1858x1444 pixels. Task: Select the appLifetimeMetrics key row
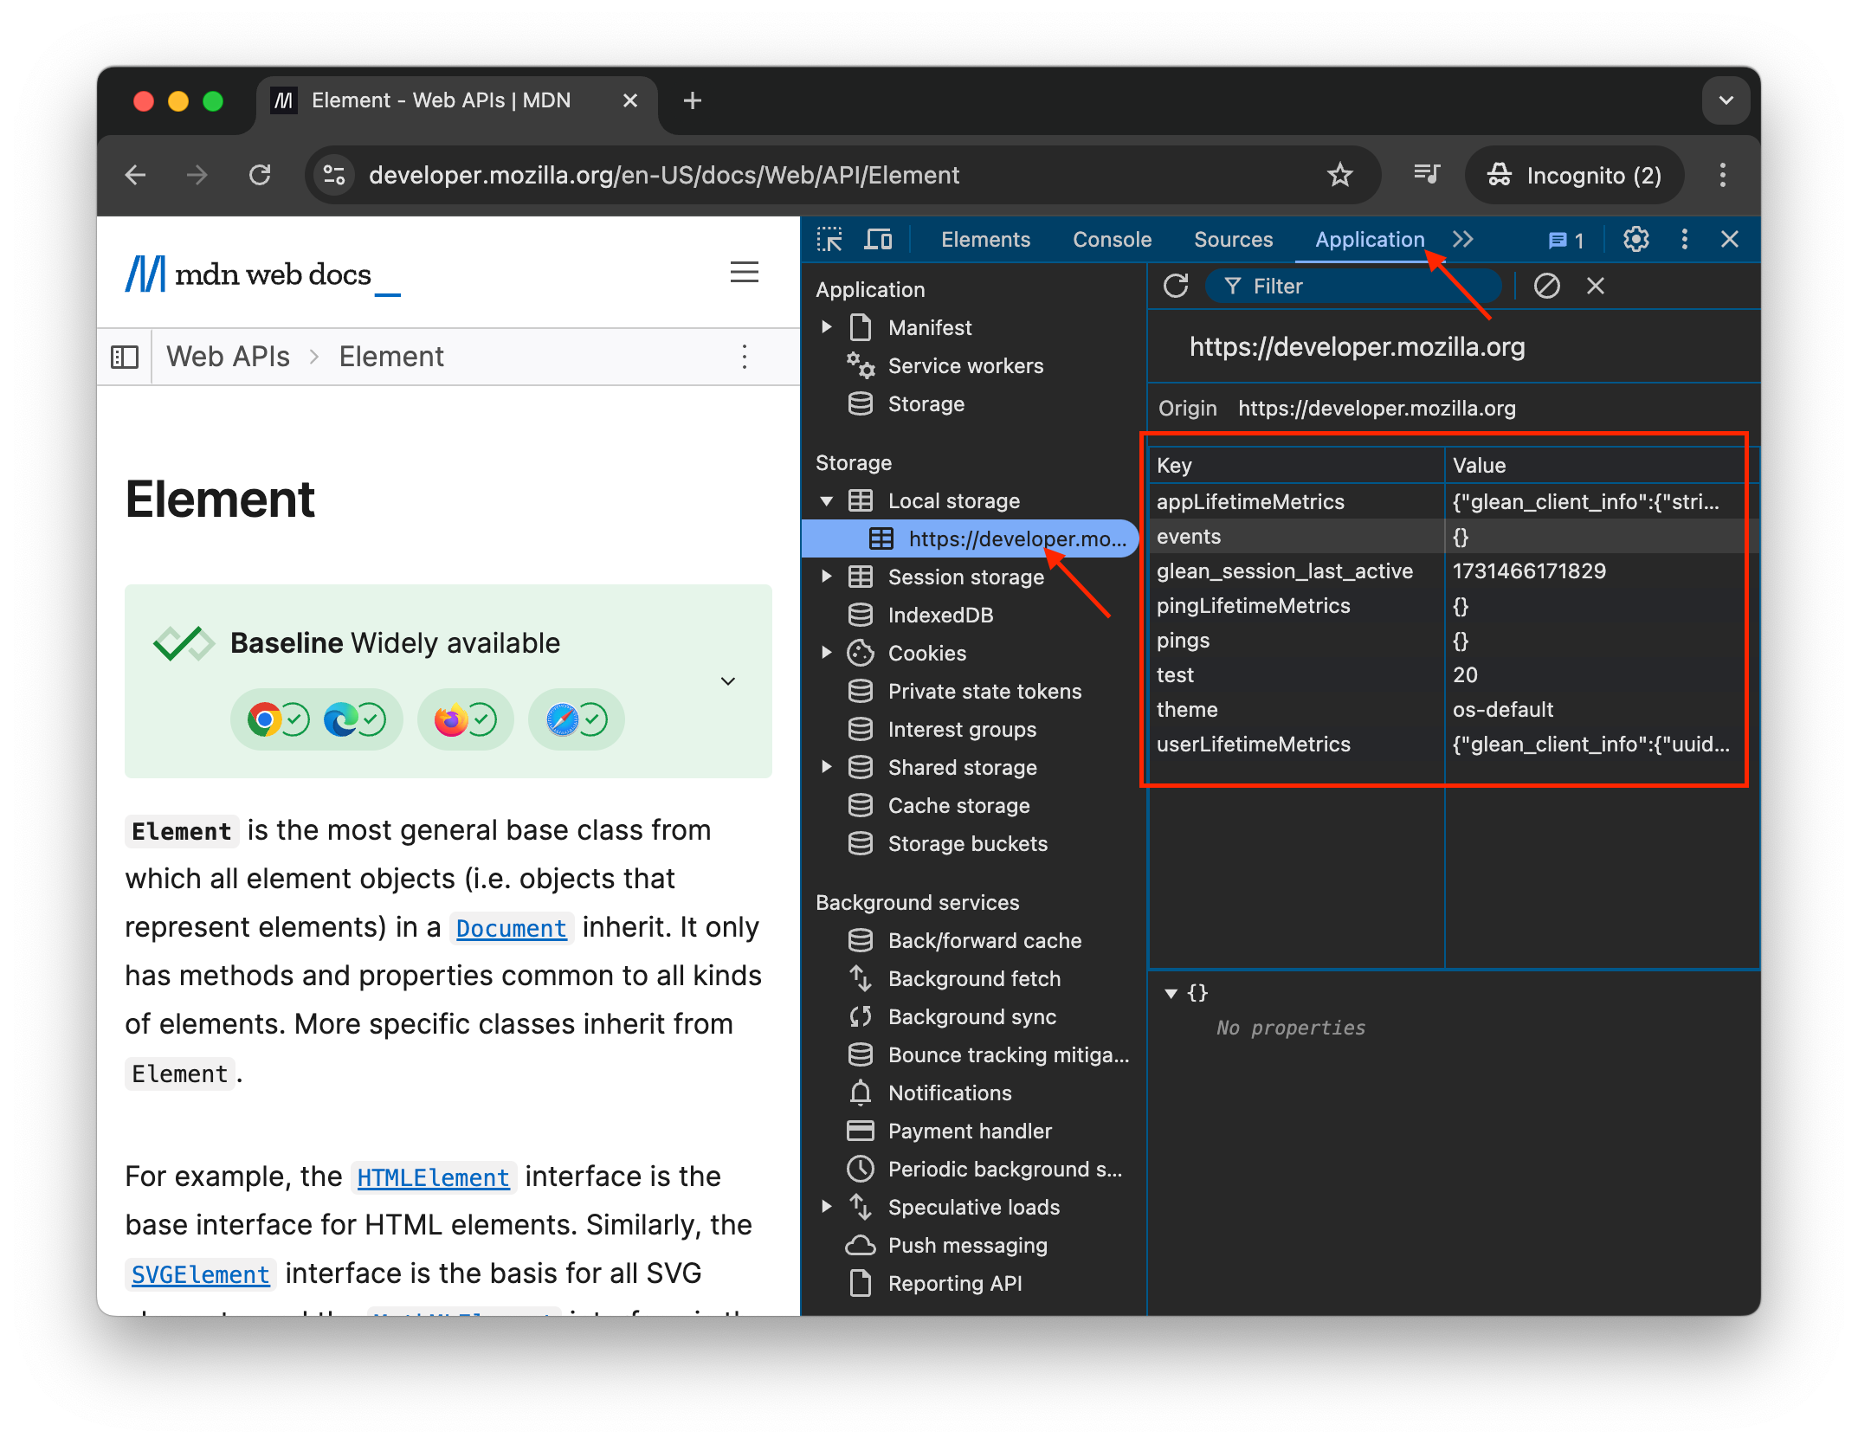tap(1453, 501)
